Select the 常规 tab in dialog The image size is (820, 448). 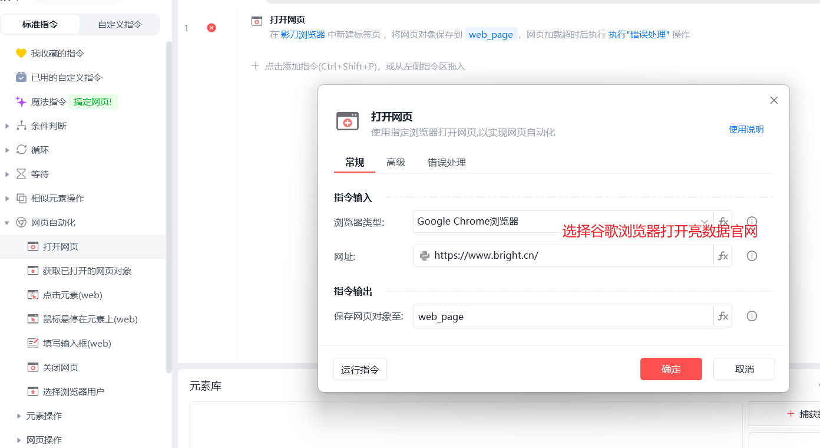(355, 162)
